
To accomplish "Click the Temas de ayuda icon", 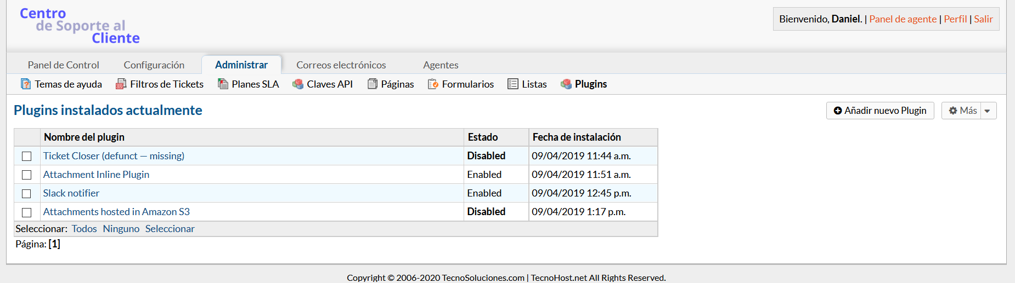I will pos(26,84).
